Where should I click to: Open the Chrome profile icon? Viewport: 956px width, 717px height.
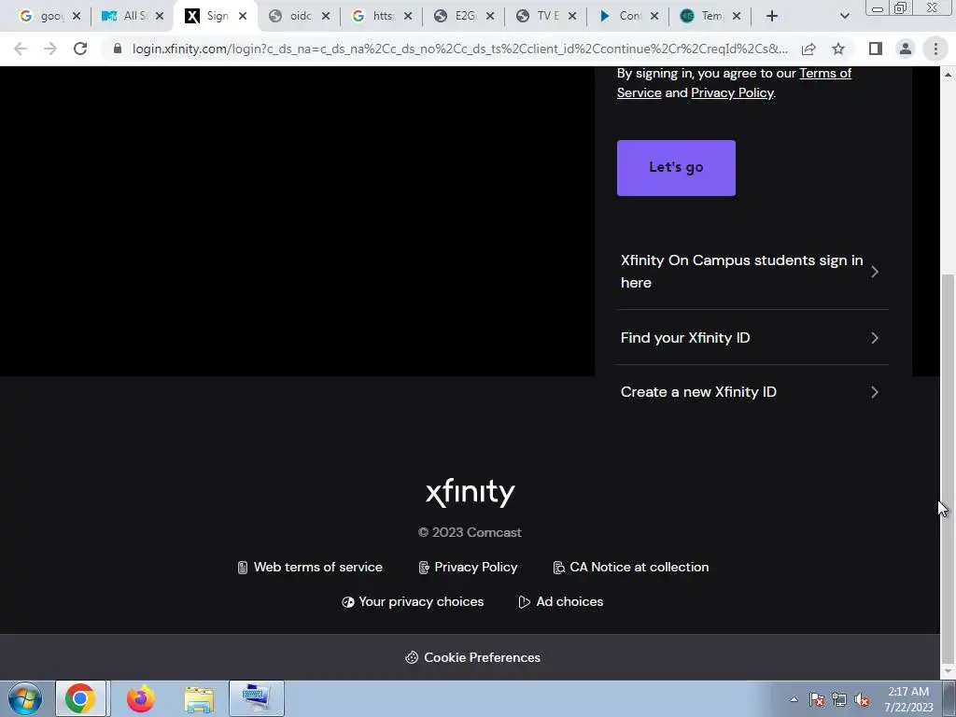pyautogui.click(x=906, y=49)
